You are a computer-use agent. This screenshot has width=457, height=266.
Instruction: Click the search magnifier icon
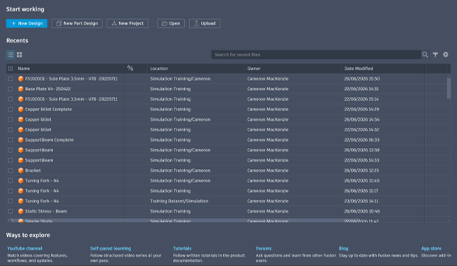[x=425, y=54]
